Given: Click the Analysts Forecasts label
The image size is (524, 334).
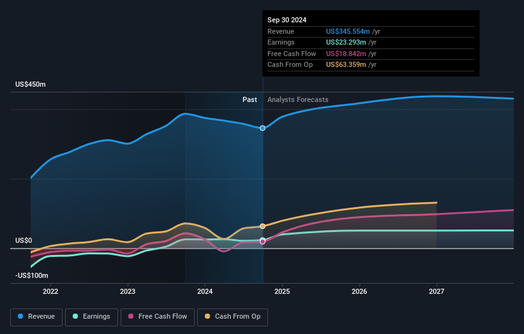Looking at the screenshot, I should coord(298,100).
